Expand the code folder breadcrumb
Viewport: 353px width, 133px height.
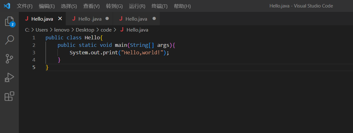tap(106, 30)
